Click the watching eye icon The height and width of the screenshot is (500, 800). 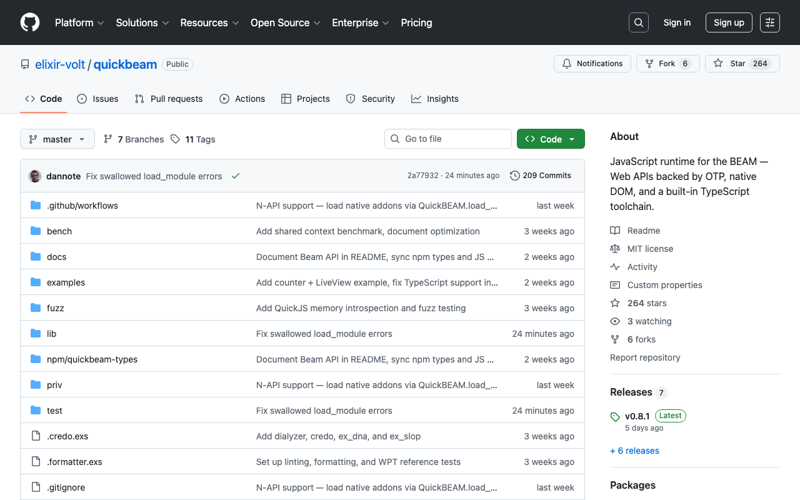[616, 321]
